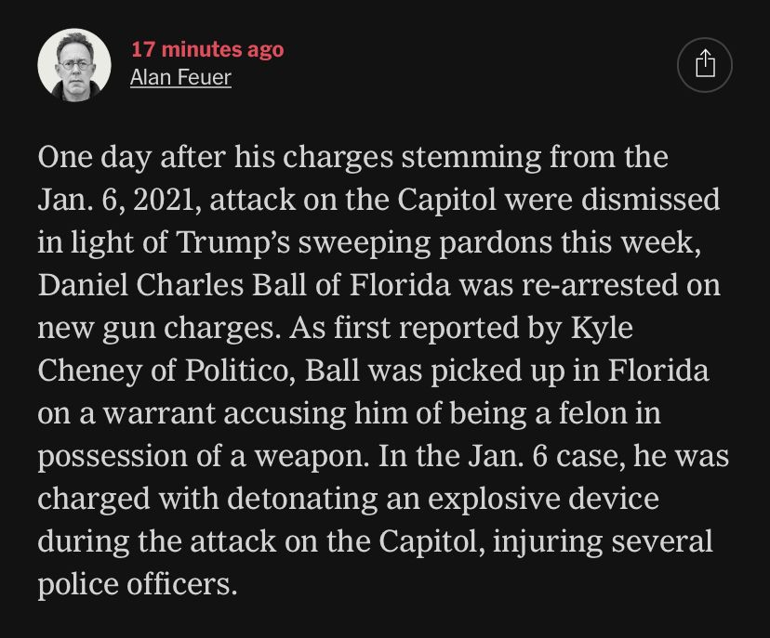The height and width of the screenshot is (638, 770).
Task: Click the word 'warrant' in the paragraph
Action: pyautogui.click(x=160, y=413)
